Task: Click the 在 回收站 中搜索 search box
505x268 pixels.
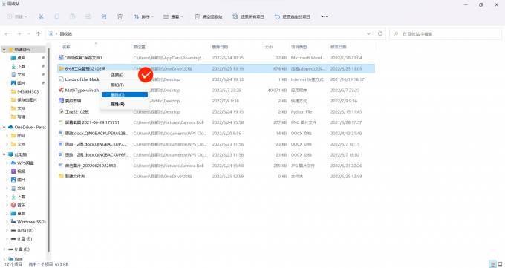Action: (x=446, y=34)
